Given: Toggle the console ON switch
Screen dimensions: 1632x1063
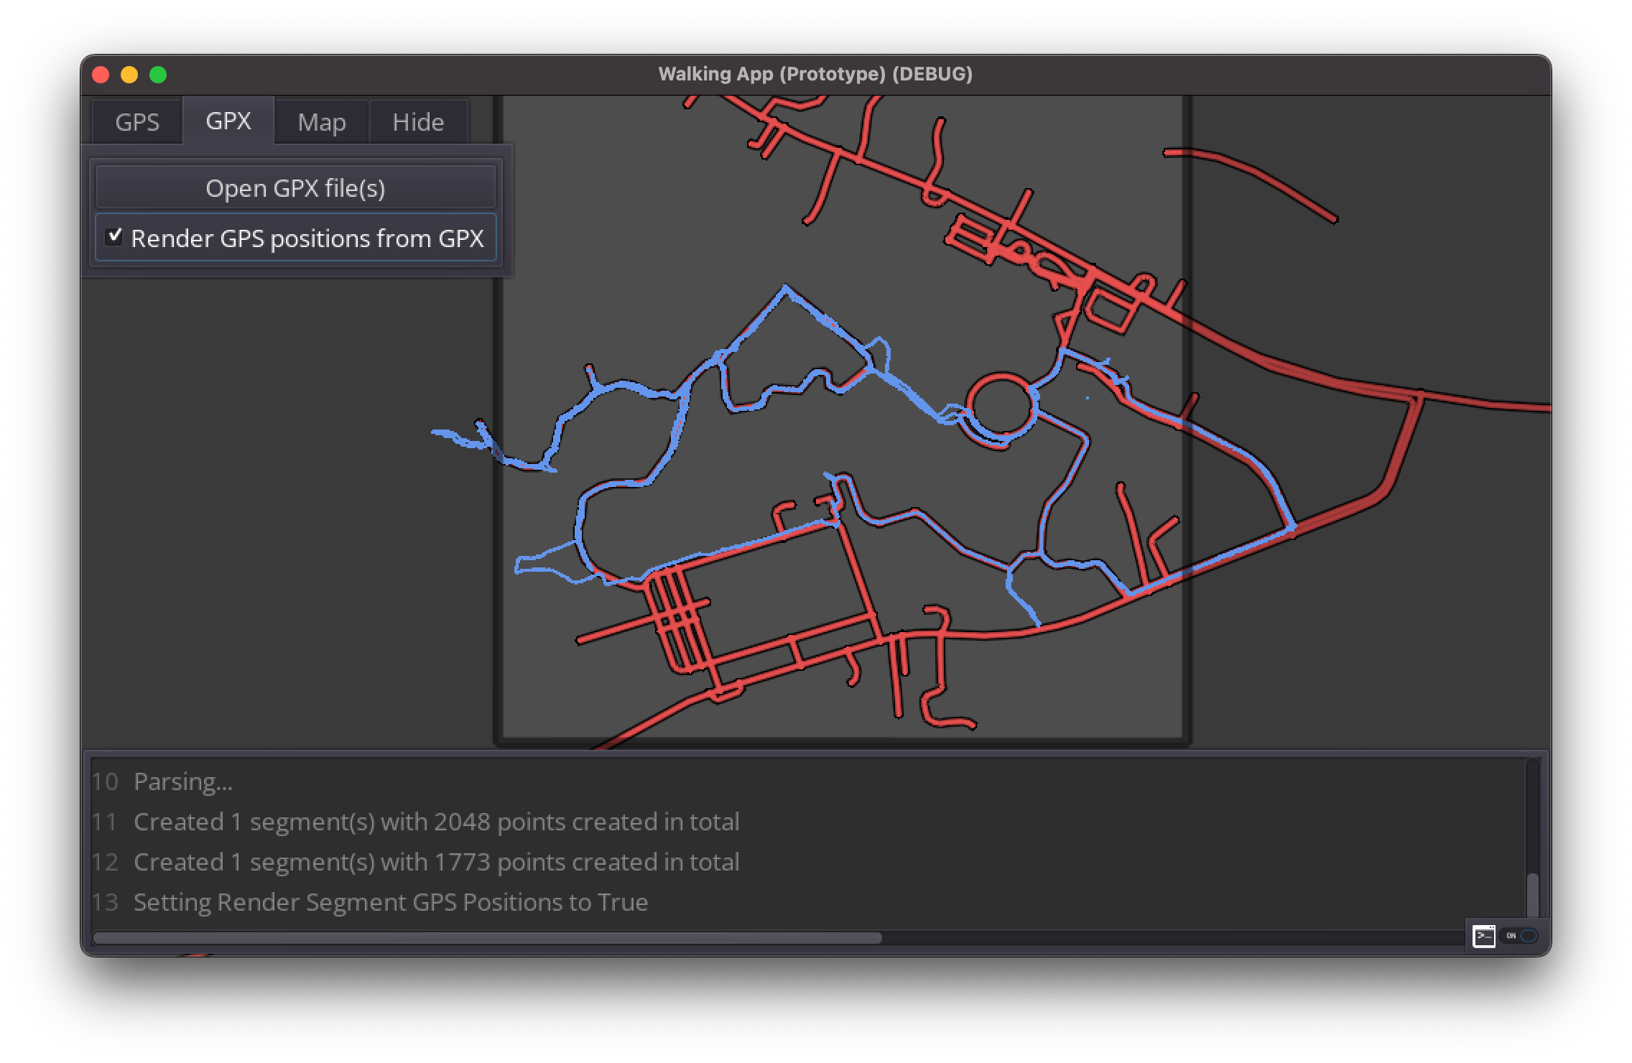Looking at the screenshot, I should click(x=1520, y=936).
